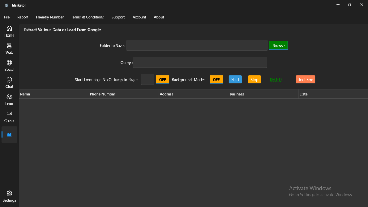Click the Start extraction button
Viewport: 368px width, 207px height.
[235, 79]
